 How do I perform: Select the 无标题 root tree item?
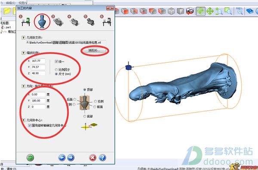4,23
